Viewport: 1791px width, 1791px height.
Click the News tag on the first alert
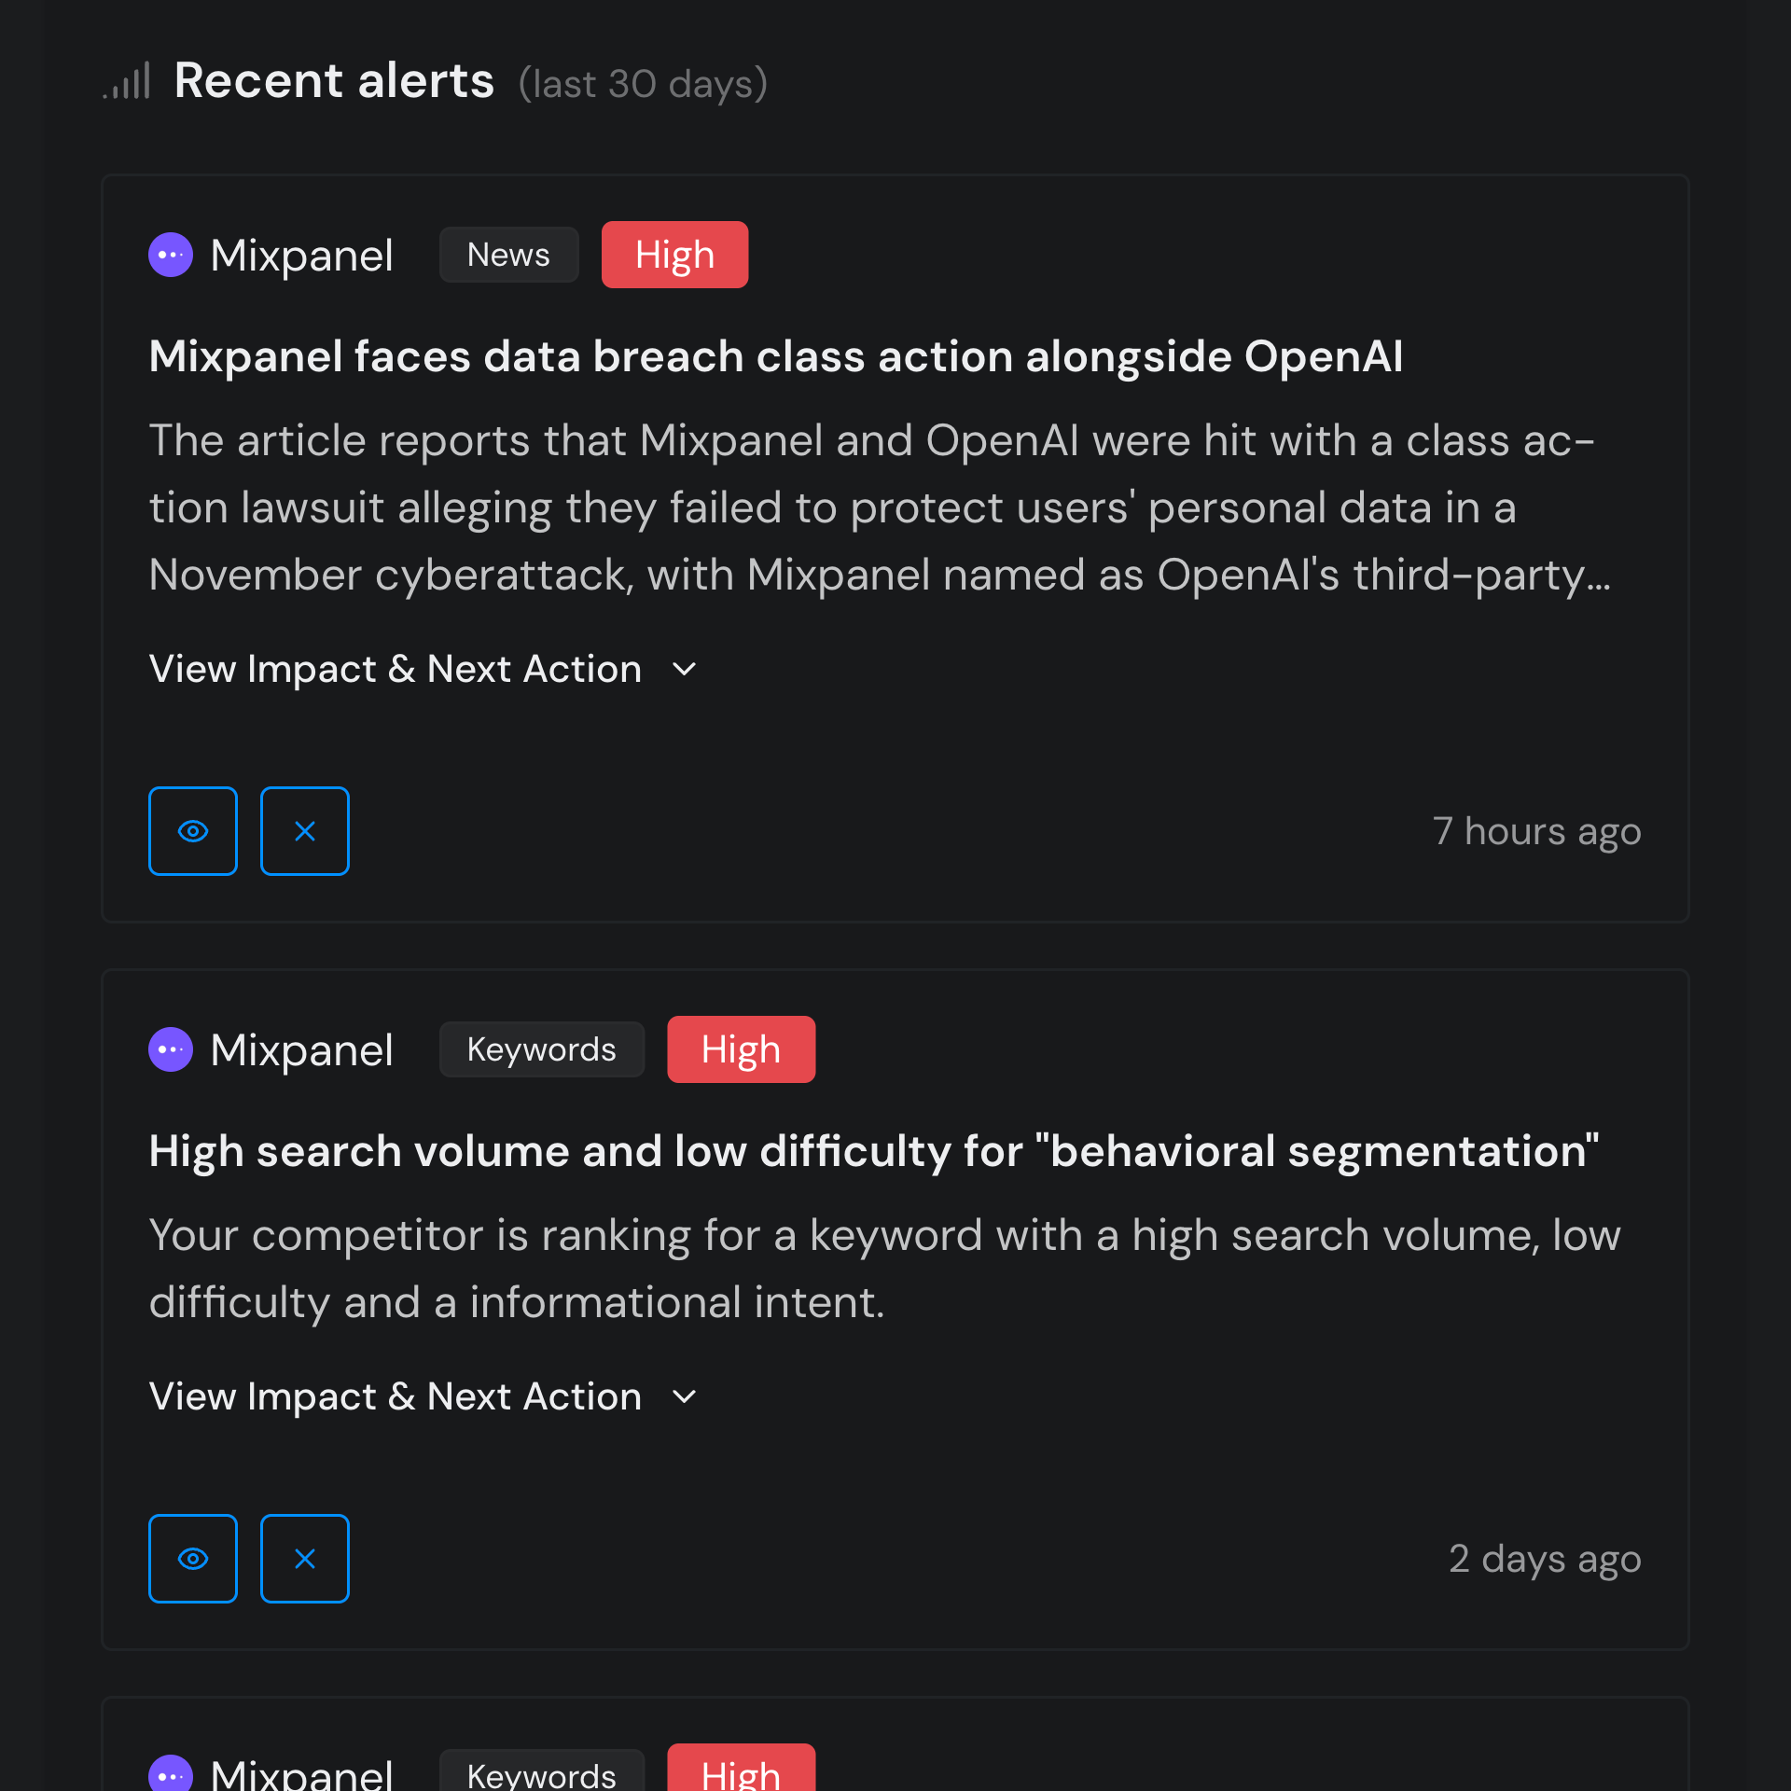point(508,255)
